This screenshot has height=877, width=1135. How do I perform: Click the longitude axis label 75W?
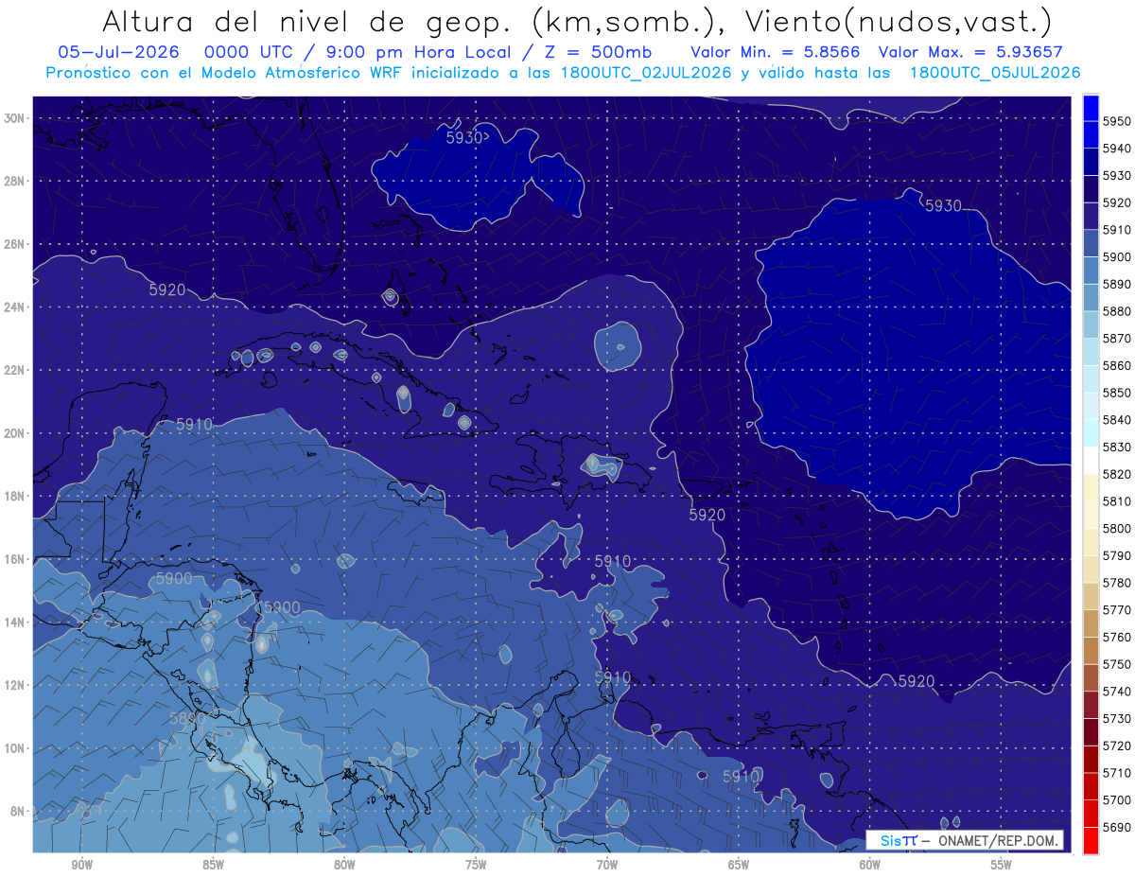pos(476,865)
